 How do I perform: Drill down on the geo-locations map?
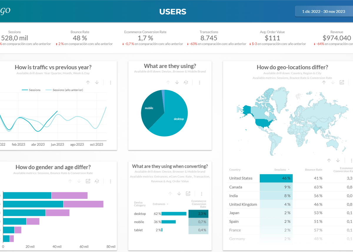pyautogui.click(x=333, y=82)
